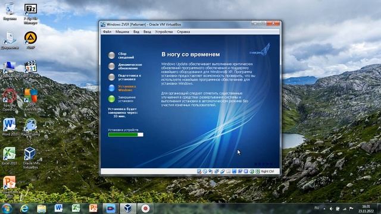Image resolution: width=381 pixels, height=214 pixels.
Task: Click the green keyboard capture icon beside Right Ctrl
Action: (x=258, y=171)
